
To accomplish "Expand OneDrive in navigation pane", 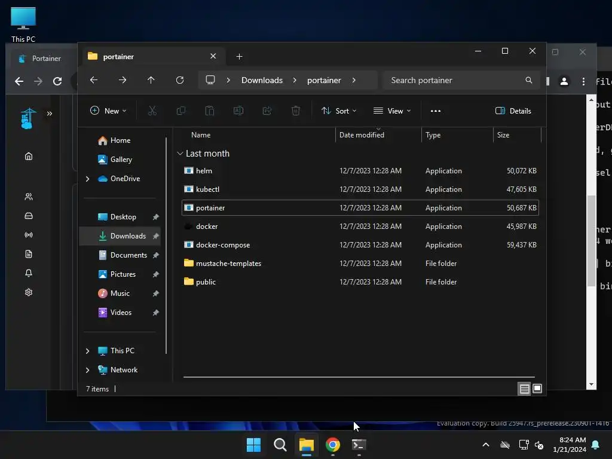I will 87,179.
